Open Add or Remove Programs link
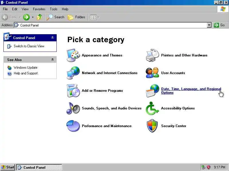The height and width of the screenshot is (171, 229). tap(102, 91)
